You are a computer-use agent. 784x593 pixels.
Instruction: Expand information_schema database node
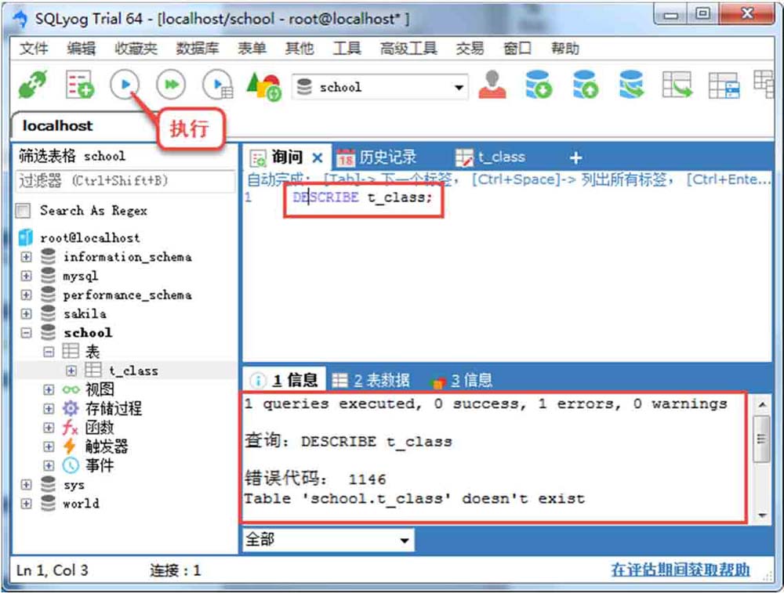coord(26,257)
